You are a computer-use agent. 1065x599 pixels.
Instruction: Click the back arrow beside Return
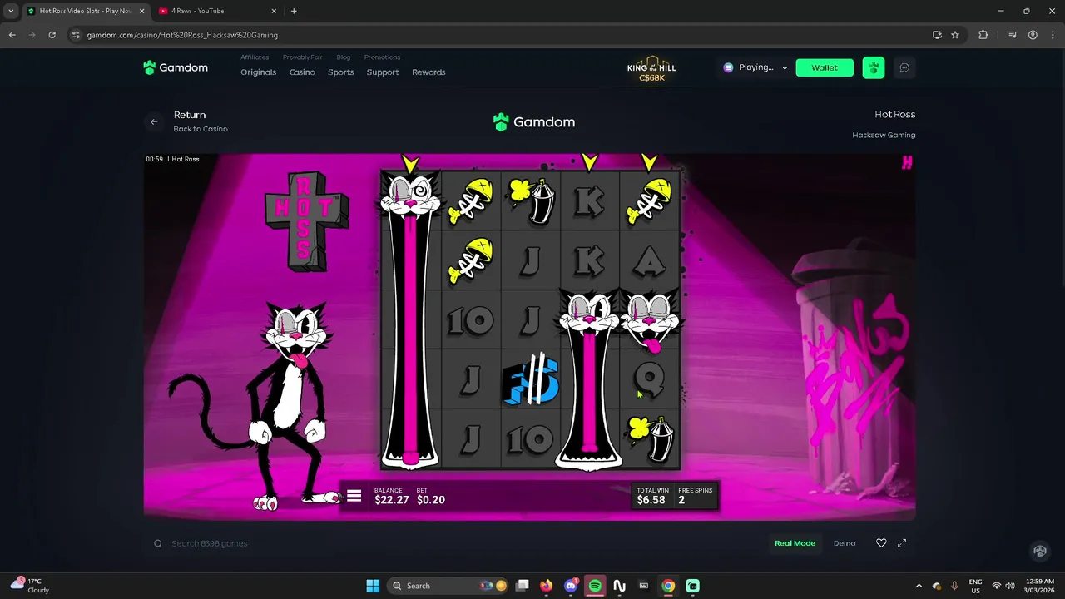pos(154,121)
